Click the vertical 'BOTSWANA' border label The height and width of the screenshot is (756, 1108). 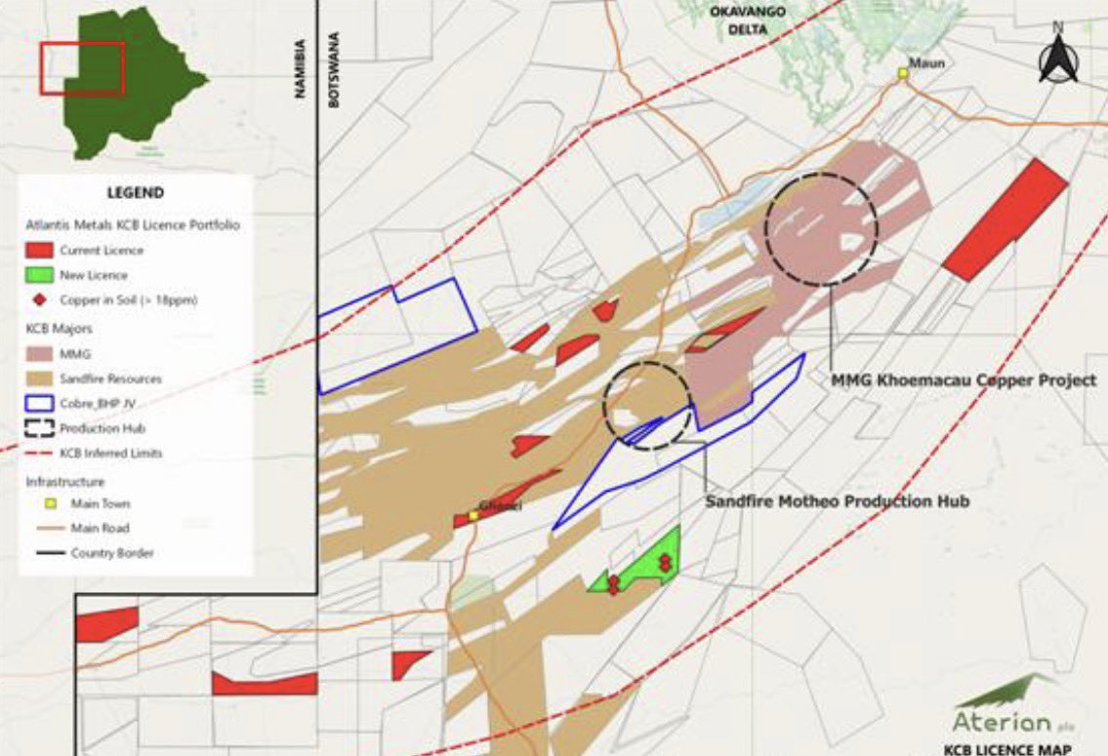tap(334, 70)
